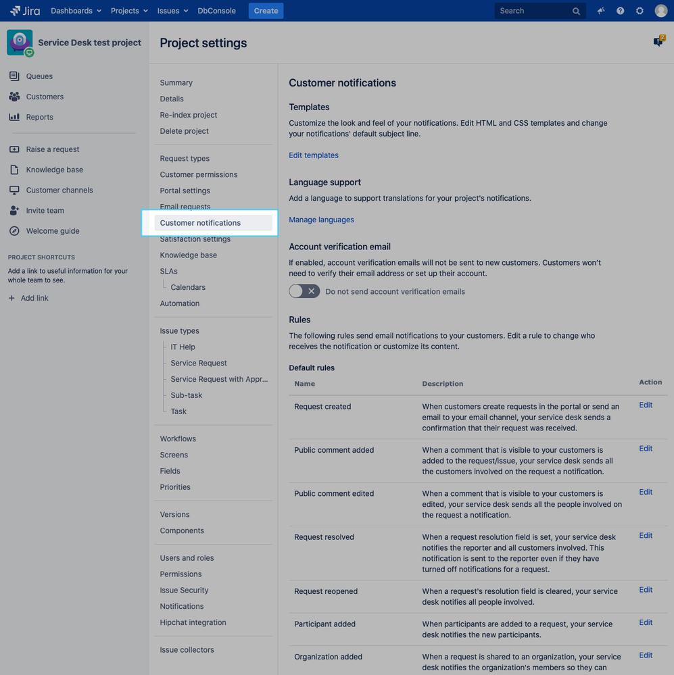Click the Queues icon in the sidebar
The height and width of the screenshot is (675, 674).
click(x=14, y=76)
